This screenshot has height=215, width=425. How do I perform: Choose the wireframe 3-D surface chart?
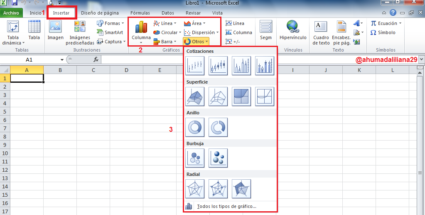218,96
